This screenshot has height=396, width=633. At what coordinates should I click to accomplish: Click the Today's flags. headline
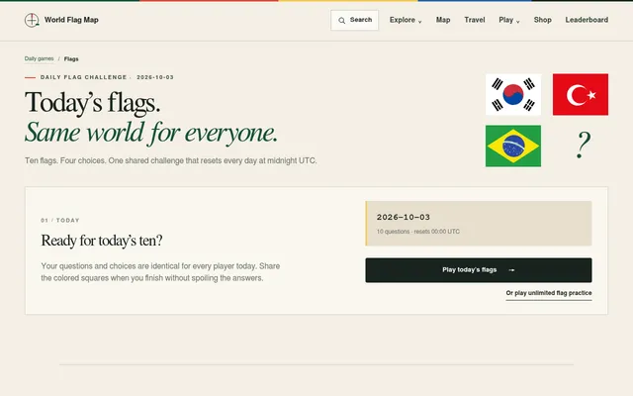[x=92, y=103]
